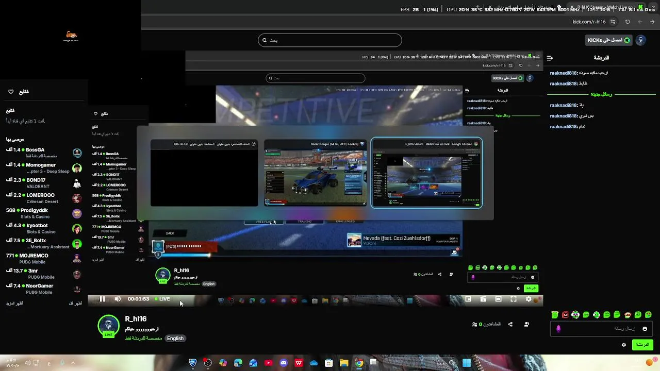The height and width of the screenshot is (371, 660).
Task: Click the English language tag
Action: tap(175, 339)
